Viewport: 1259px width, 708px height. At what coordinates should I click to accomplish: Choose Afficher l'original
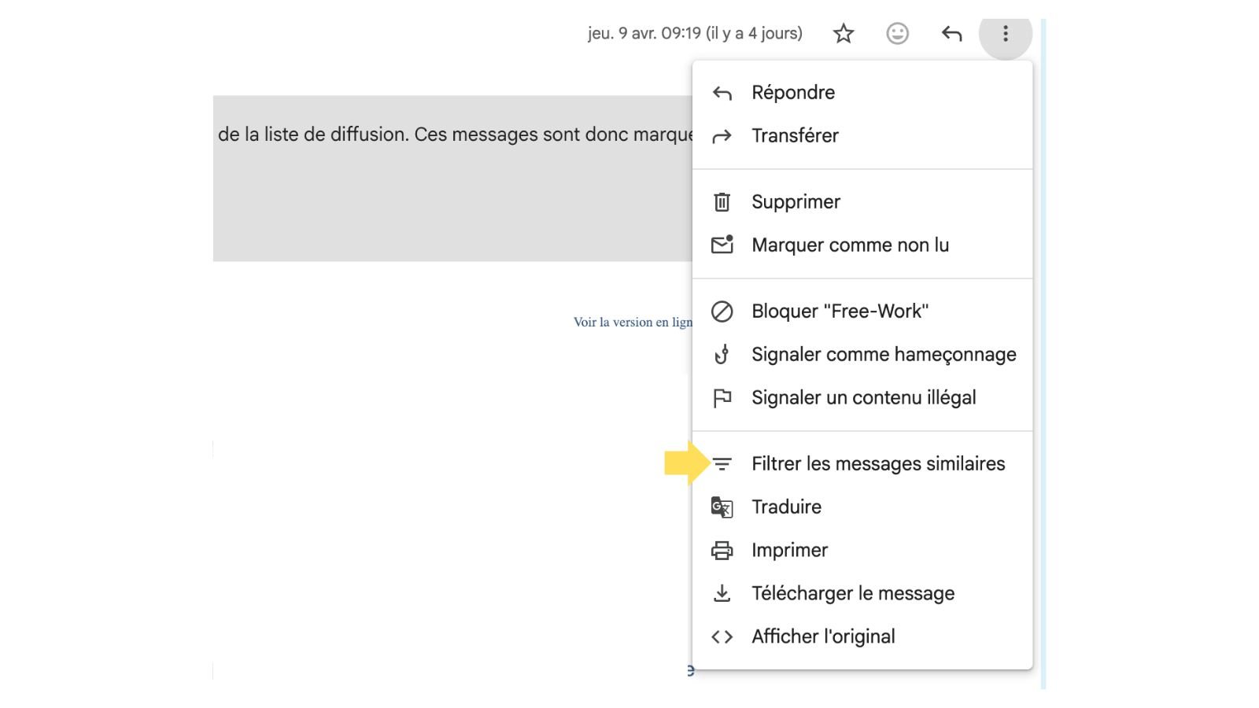(862, 637)
